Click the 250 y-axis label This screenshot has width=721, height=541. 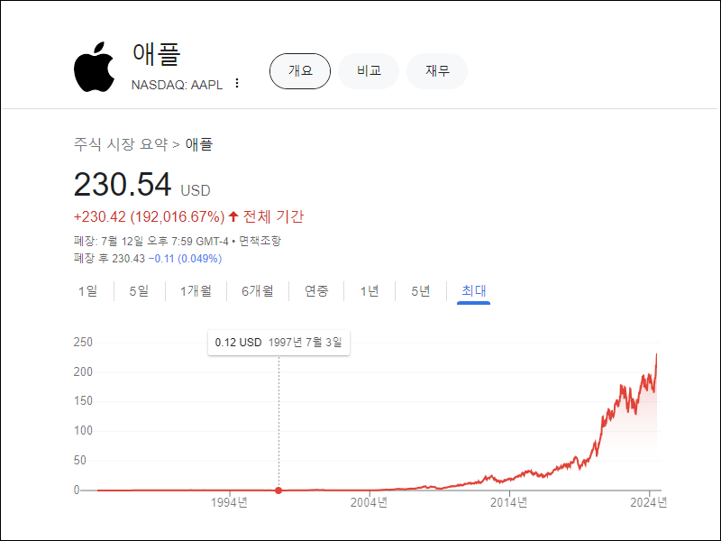(83, 343)
